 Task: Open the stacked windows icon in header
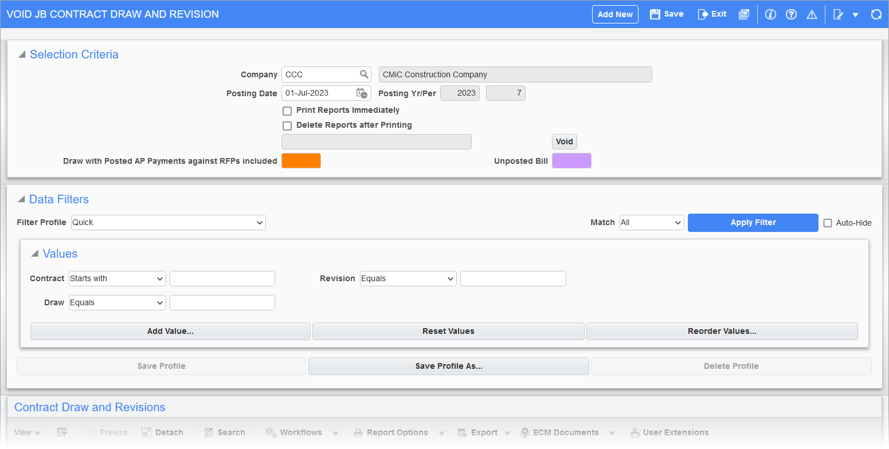pyautogui.click(x=743, y=14)
